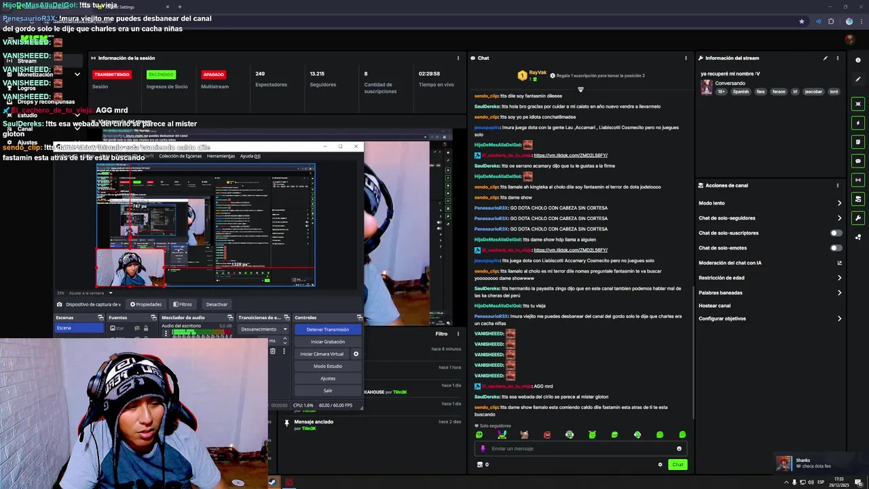Click the ESP language indicator in the taskbar
The height and width of the screenshot is (489, 869).
click(x=820, y=482)
